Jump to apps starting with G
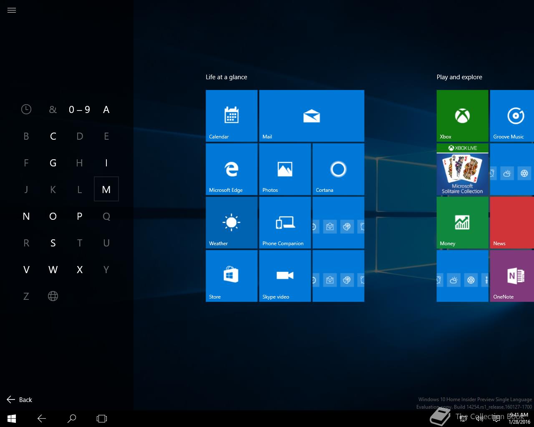Viewport: 534px width, 427px height. pyautogui.click(x=53, y=163)
